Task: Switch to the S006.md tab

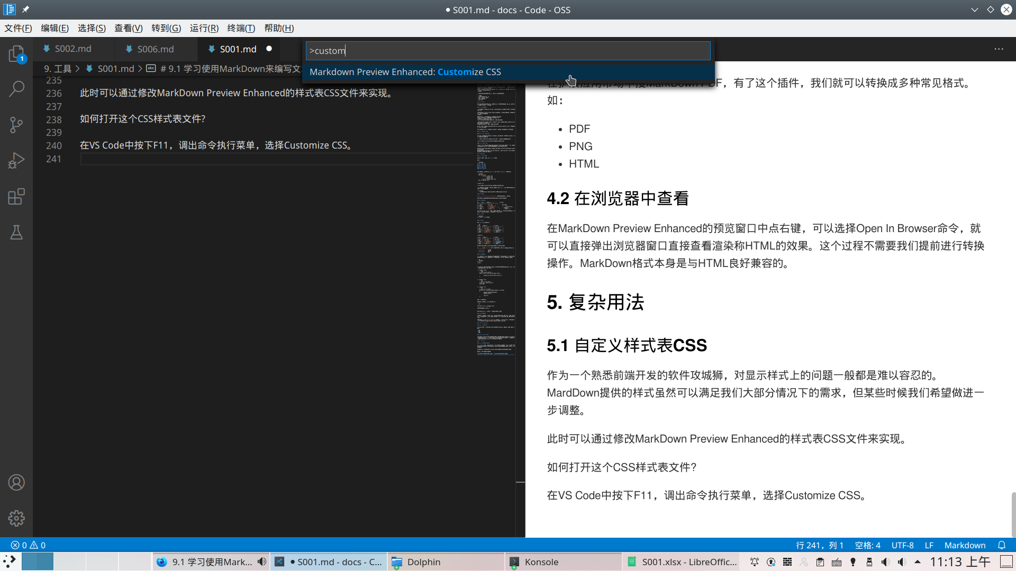Action: [x=155, y=49]
